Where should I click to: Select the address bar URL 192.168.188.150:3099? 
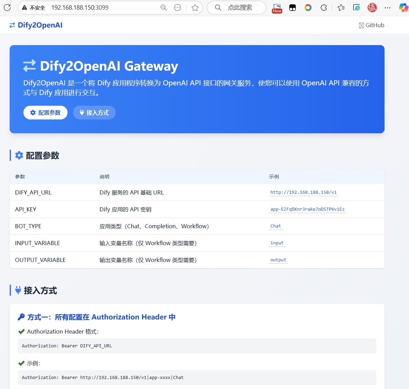tap(80, 8)
